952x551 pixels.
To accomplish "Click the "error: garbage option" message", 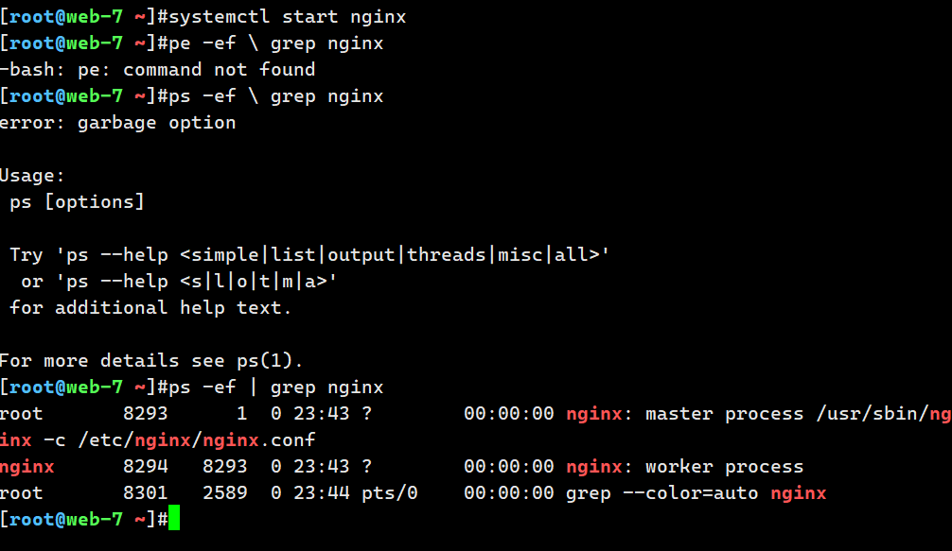I will coord(117,123).
